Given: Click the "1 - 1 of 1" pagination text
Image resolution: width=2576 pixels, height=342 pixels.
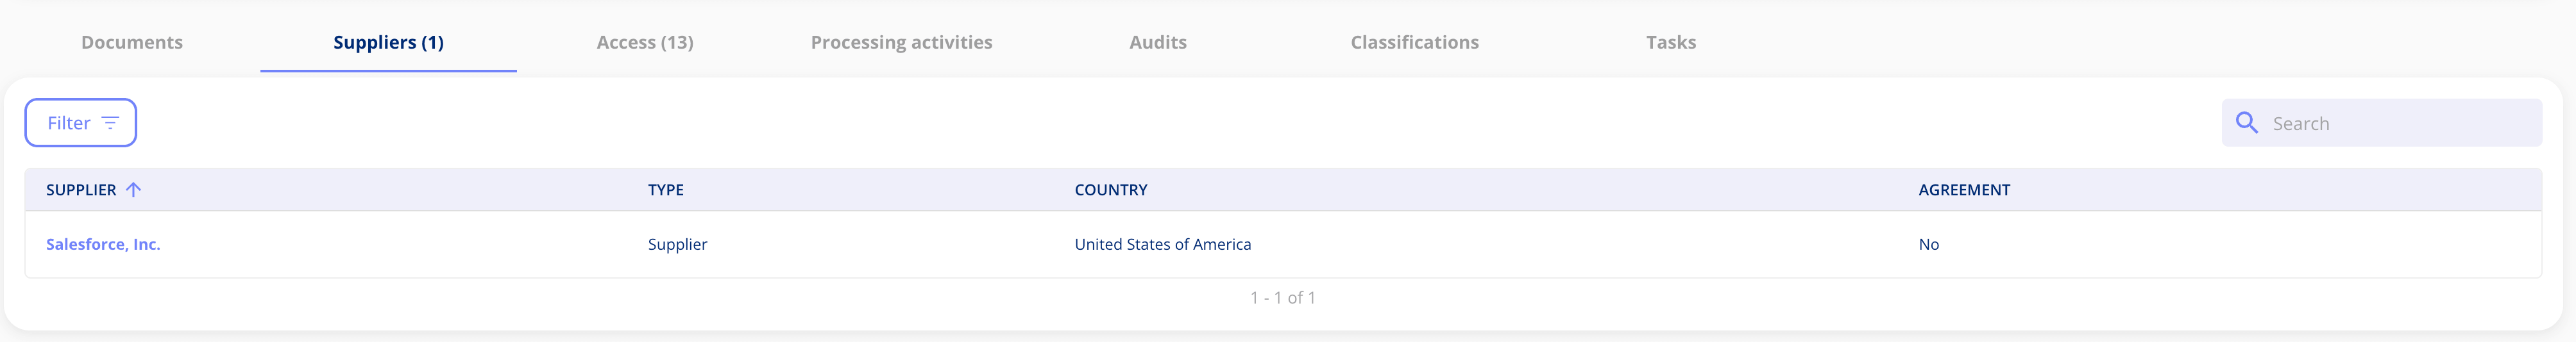Looking at the screenshot, I should [1282, 297].
